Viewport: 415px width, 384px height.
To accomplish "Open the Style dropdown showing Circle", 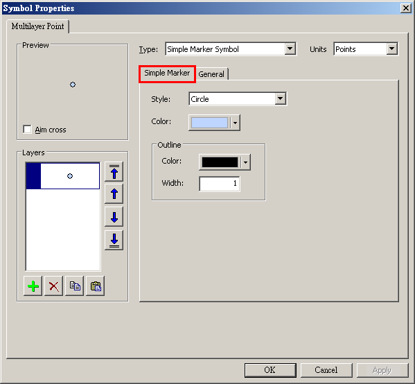I will 281,99.
